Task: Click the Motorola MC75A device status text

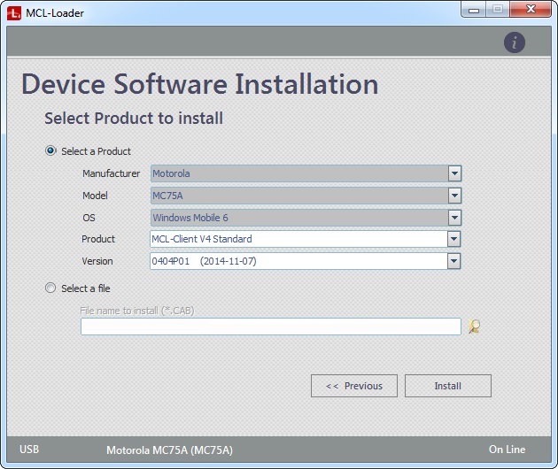Action: 169,450
